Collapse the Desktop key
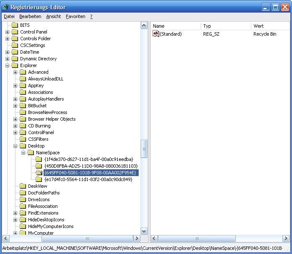 (15, 146)
